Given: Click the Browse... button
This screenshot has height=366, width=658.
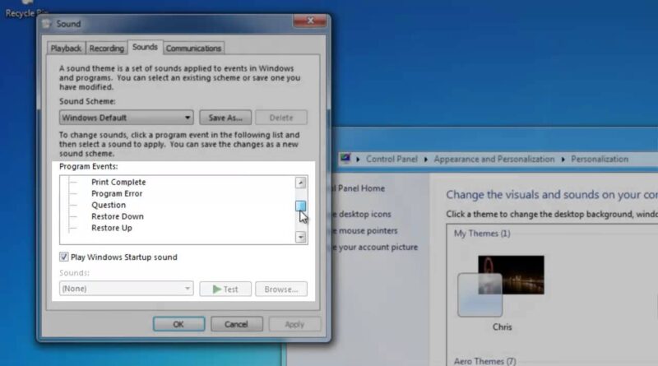Looking at the screenshot, I should coord(281,290).
